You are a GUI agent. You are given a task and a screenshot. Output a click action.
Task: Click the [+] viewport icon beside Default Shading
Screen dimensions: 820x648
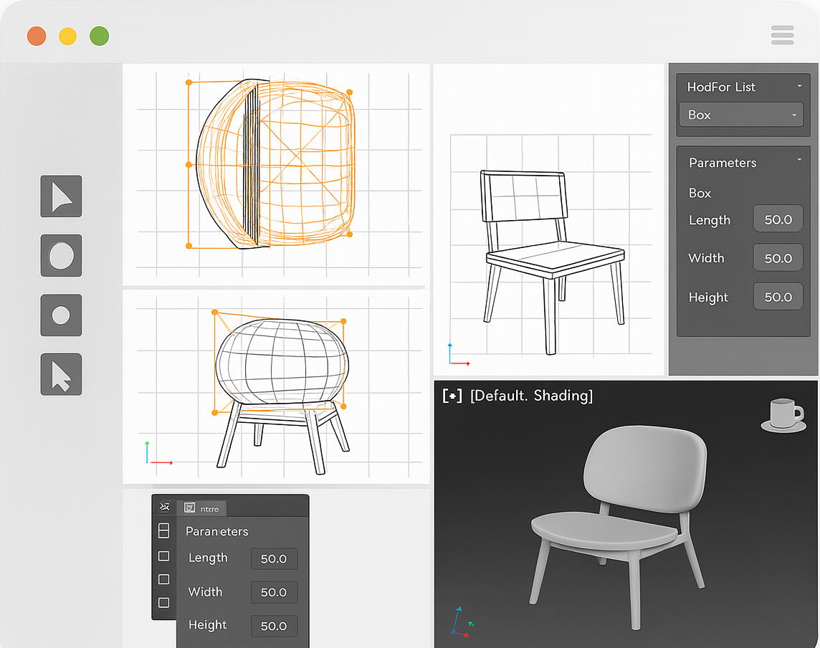tap(452, 396)
